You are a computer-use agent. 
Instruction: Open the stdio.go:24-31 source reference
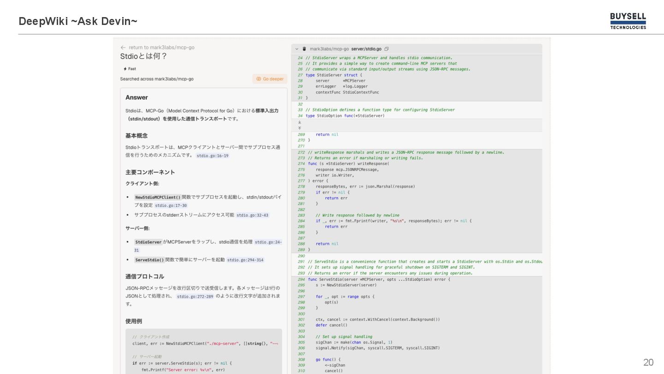tap(268, 242)
